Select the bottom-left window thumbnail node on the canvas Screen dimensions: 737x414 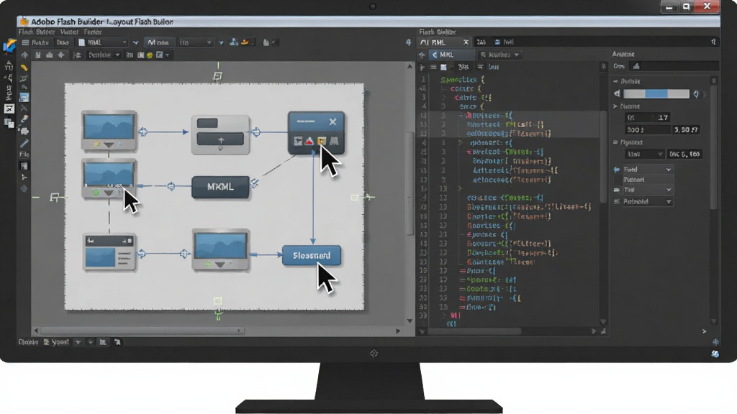point(109,252)
